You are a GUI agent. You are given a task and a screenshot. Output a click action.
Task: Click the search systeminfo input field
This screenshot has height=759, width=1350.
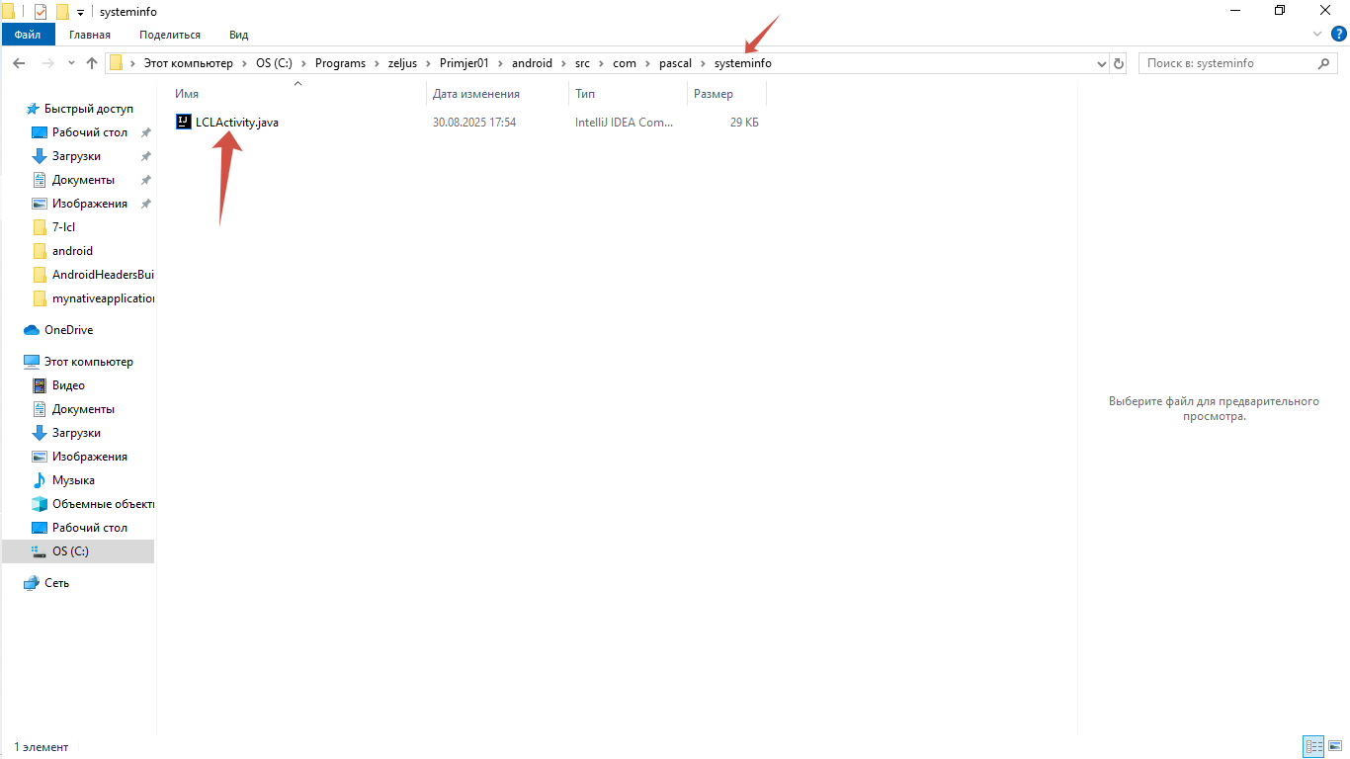(x=1225, y=63)
